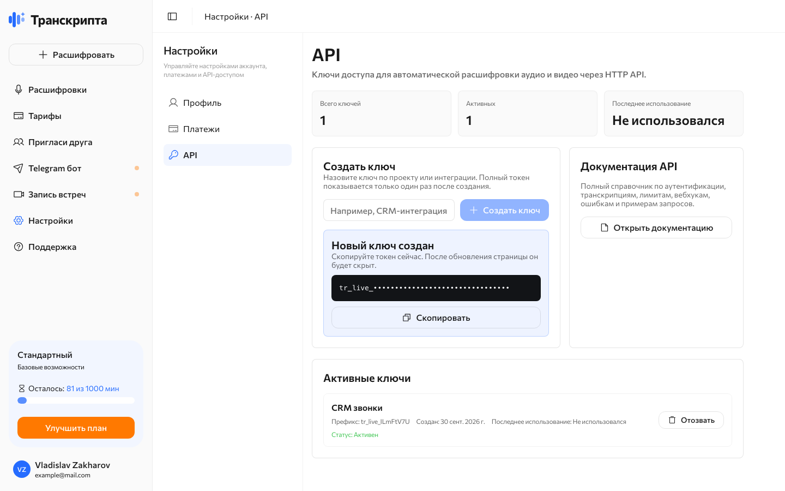Open Пригласи друга people icon
Viewport: 785px width, 491px height.
[19, 142]
